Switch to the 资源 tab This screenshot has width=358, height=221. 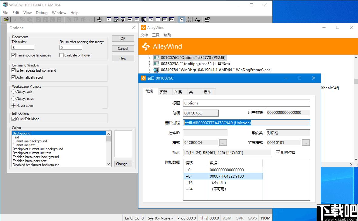[163, 92]
